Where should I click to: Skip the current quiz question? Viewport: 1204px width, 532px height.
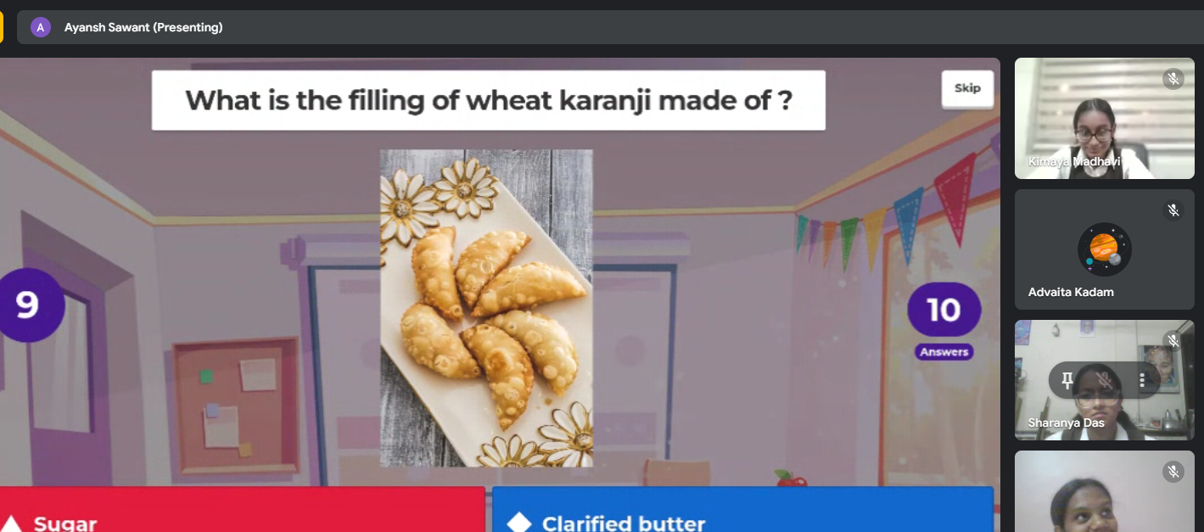[x=967, y=88]
